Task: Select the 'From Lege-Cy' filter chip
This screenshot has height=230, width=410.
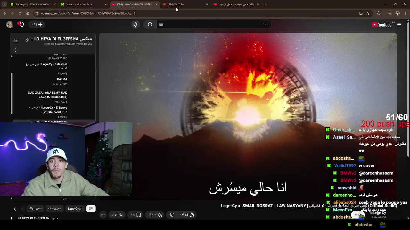Action: (x=75, y=209)
